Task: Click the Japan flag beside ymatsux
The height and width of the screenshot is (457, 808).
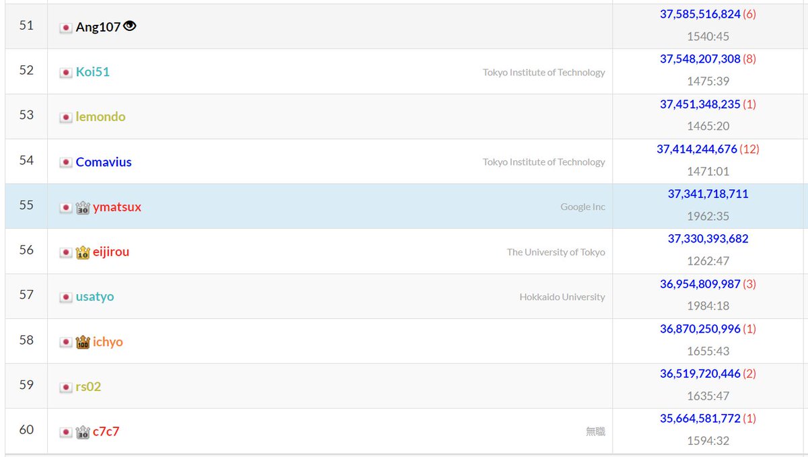Action: pyautogui.click(x=66, y=208)
